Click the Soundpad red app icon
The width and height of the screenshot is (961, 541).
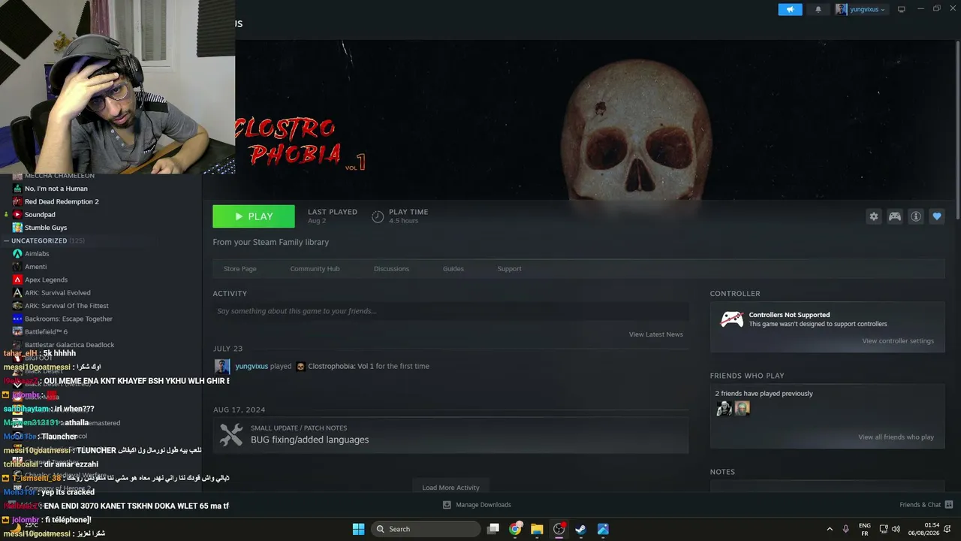click(x=17, y=214)
